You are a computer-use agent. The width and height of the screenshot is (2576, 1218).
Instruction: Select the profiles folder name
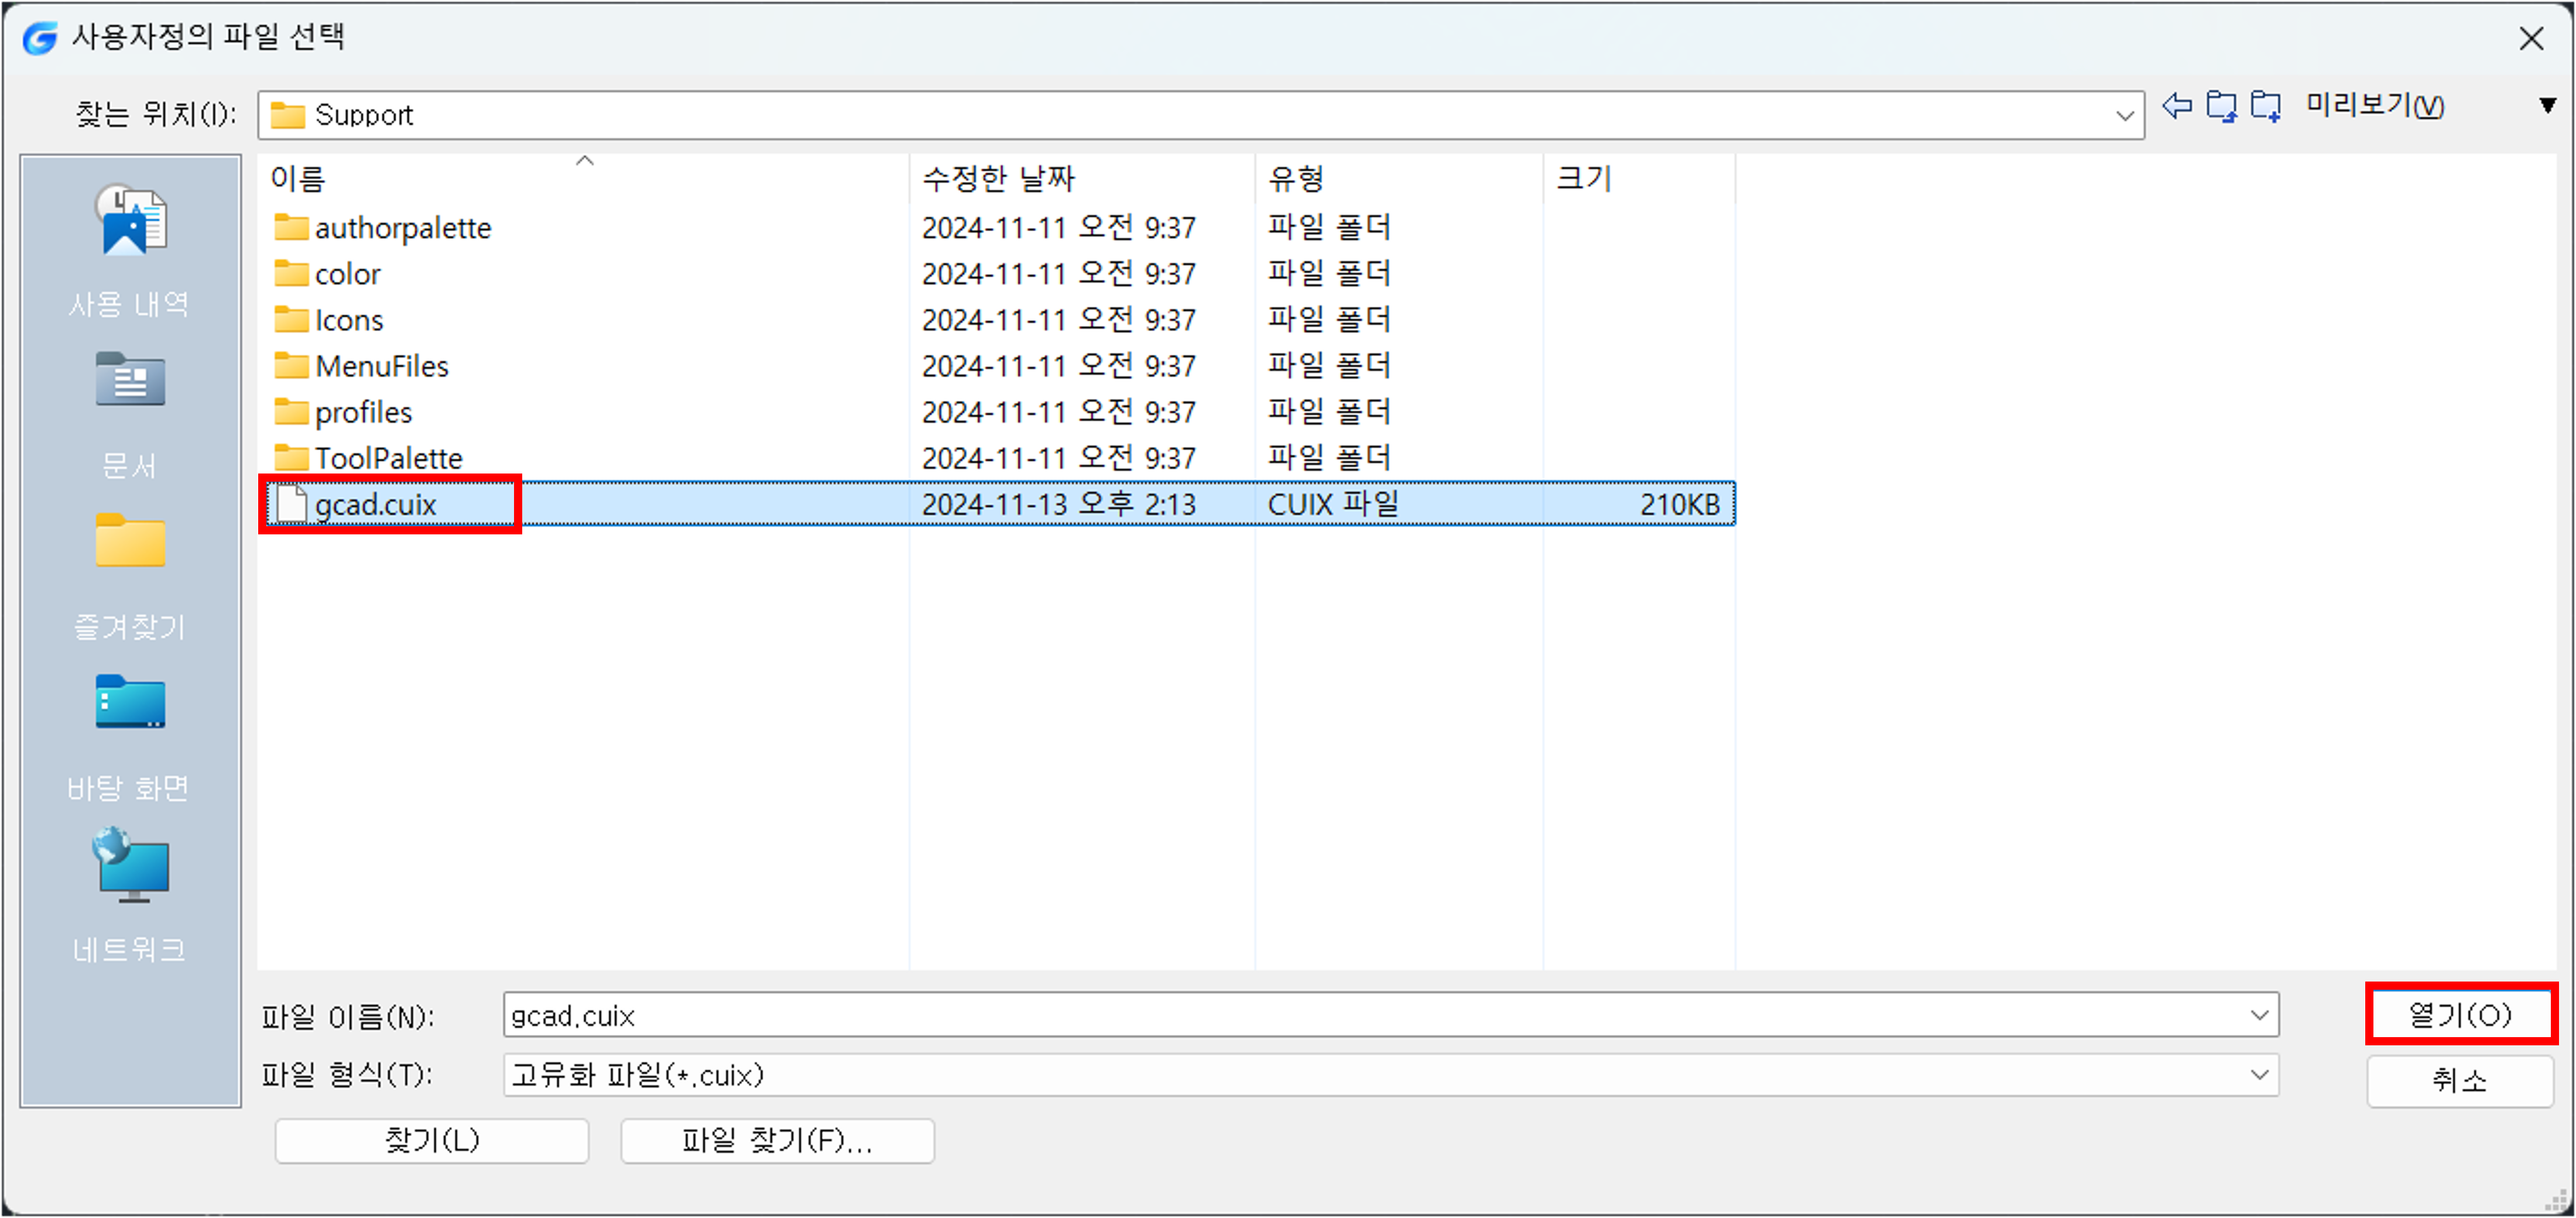363,412
